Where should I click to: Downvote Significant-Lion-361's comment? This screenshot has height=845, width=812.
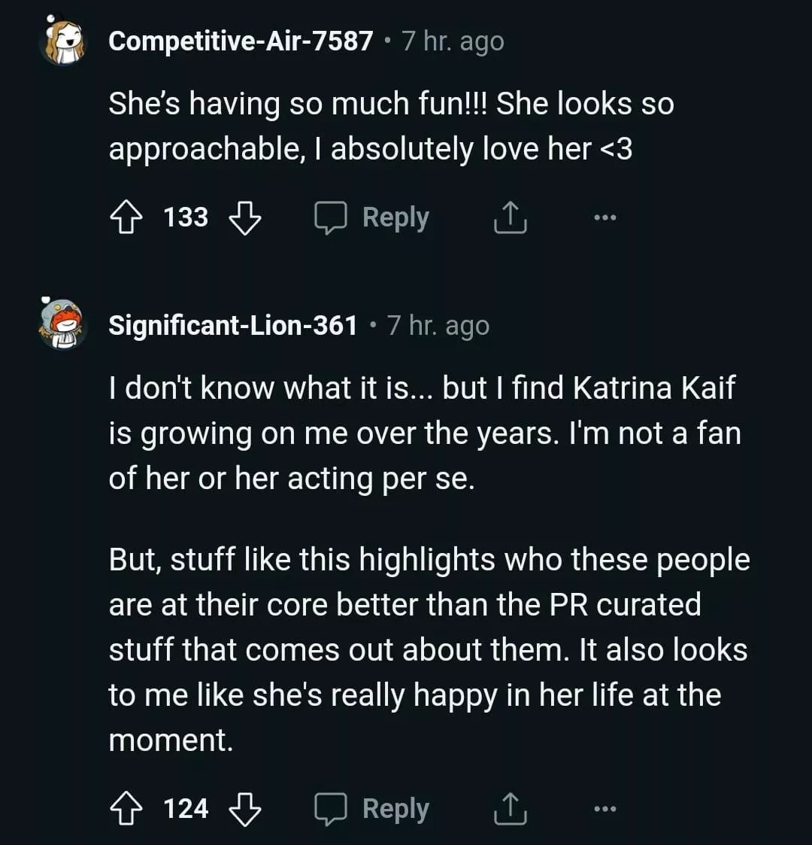244,810
